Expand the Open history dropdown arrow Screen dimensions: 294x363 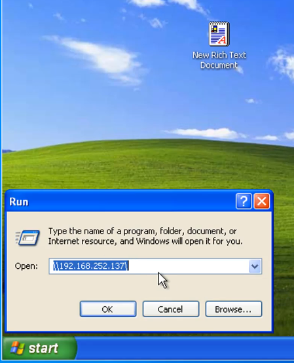(255, 266)
